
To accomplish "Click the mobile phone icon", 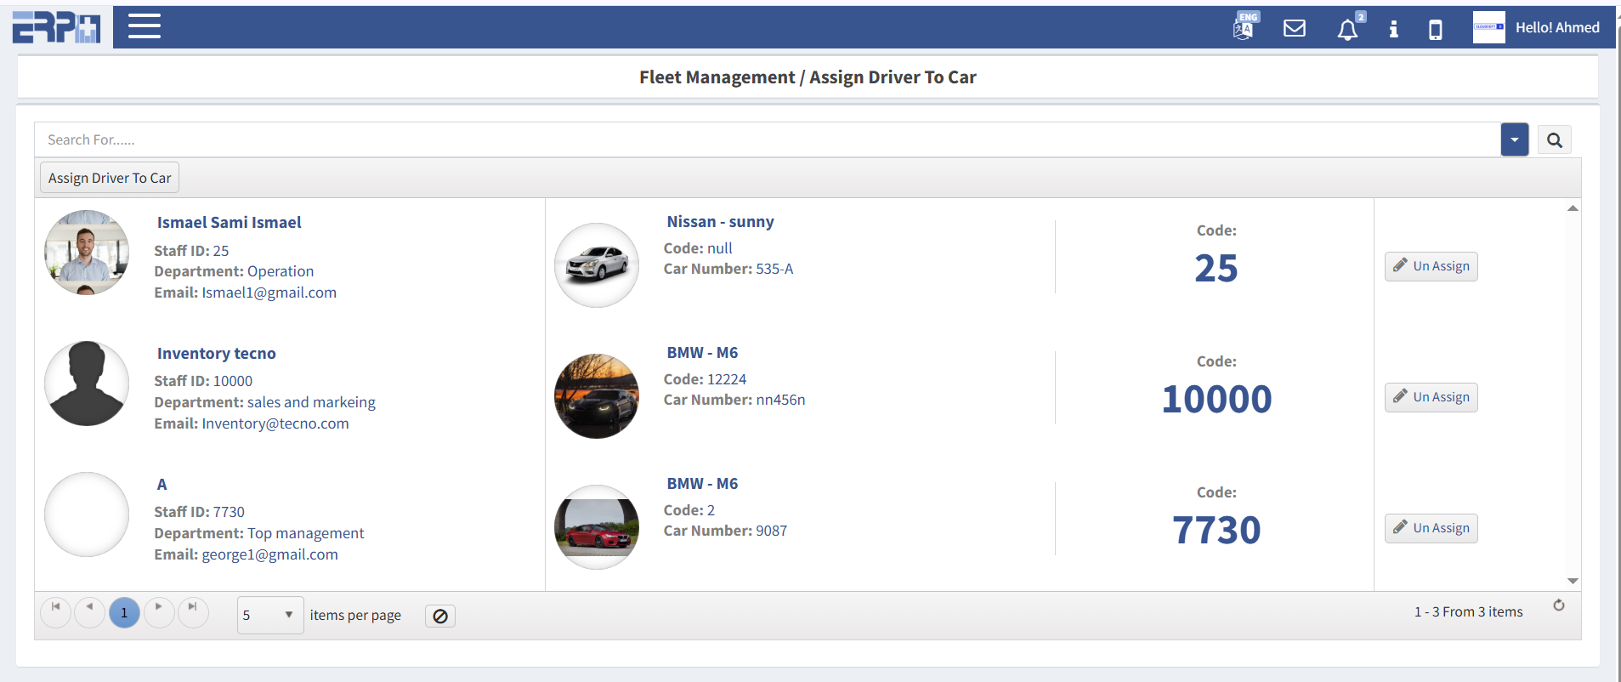I will point(1435,30).
